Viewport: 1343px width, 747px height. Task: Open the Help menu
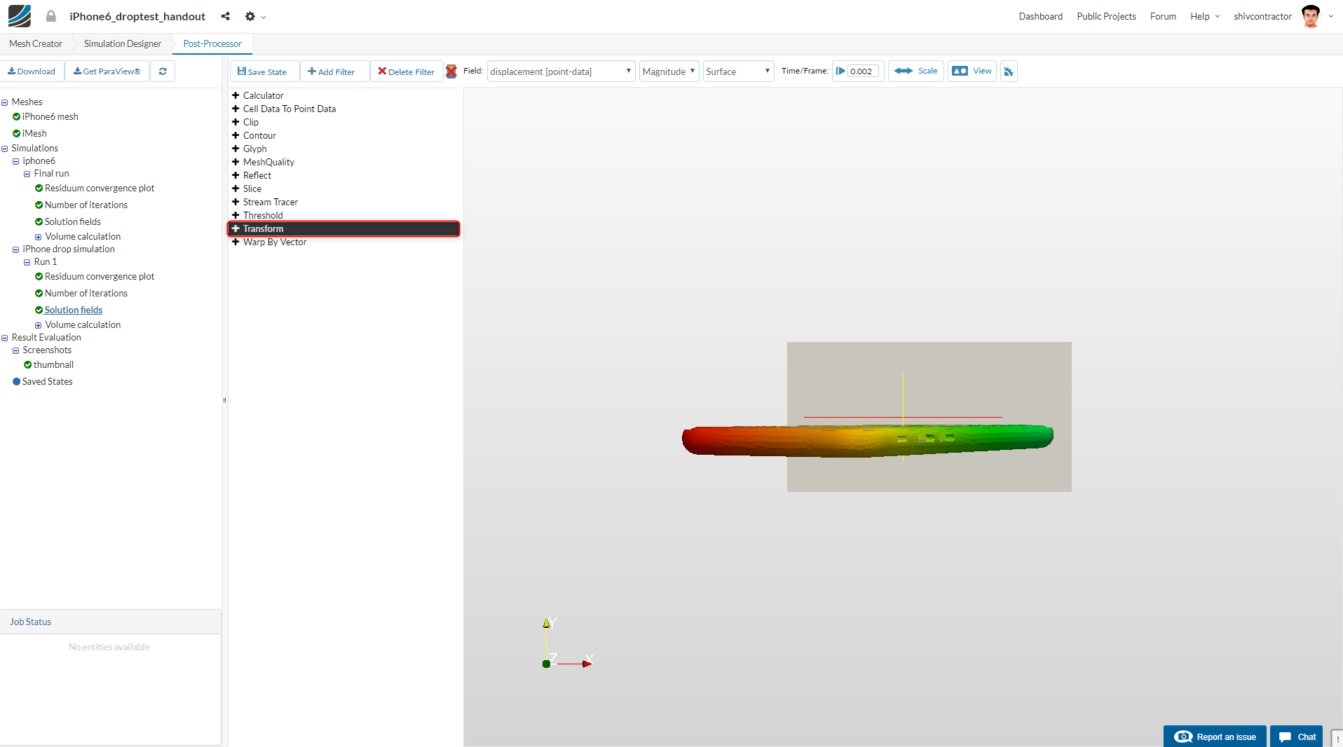pos(1204,16)
